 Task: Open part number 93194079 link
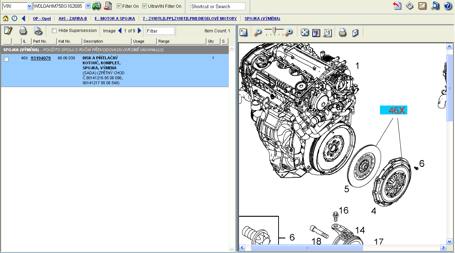tap(41, 58)
